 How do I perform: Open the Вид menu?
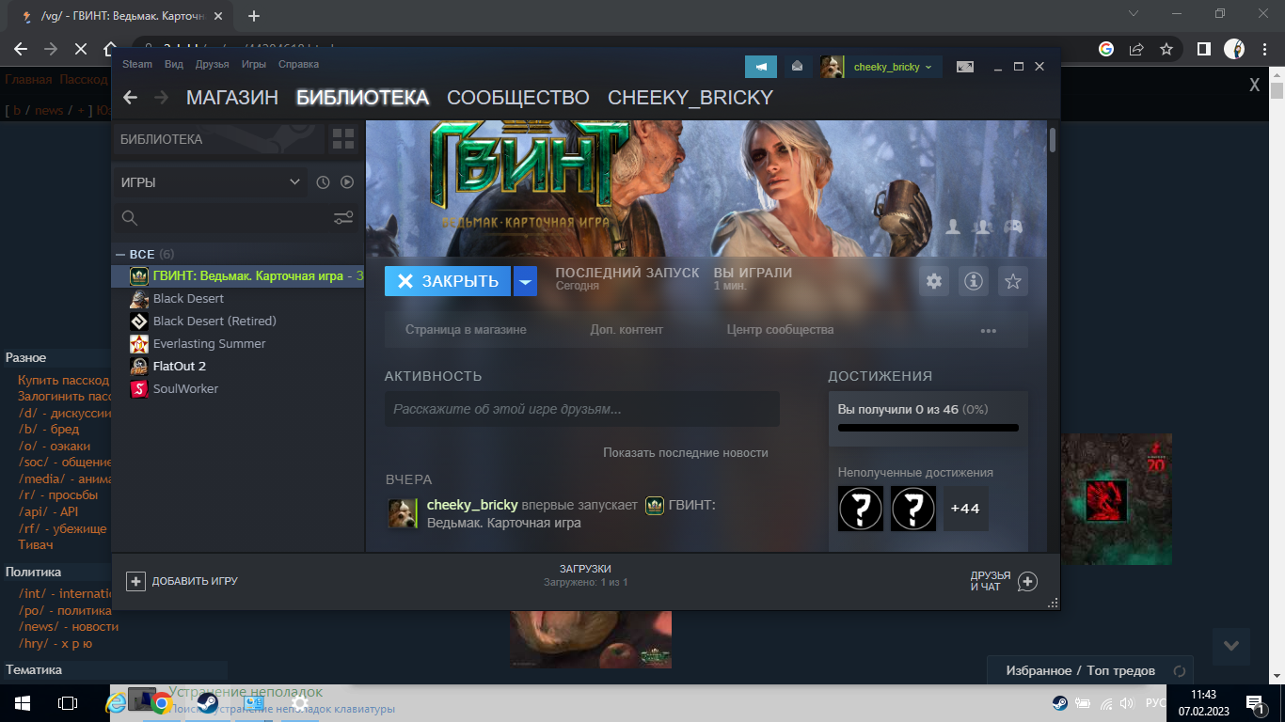173,64
